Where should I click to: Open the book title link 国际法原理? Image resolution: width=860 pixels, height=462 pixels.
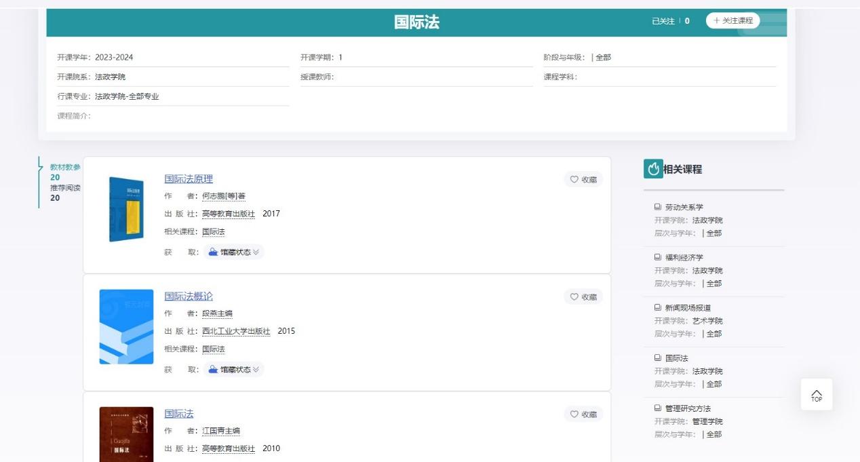click(189, 179)
